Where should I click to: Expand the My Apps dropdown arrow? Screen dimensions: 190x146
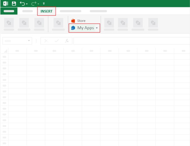coord(97,28)
